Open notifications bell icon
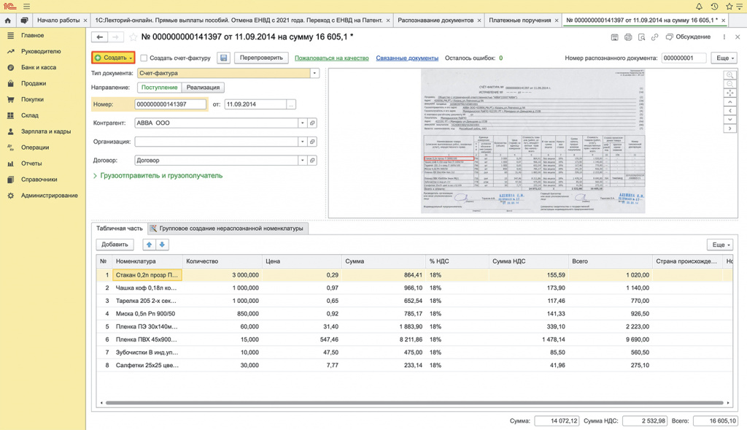Viewport: 747px width, 430px height. tap(699, 6)
